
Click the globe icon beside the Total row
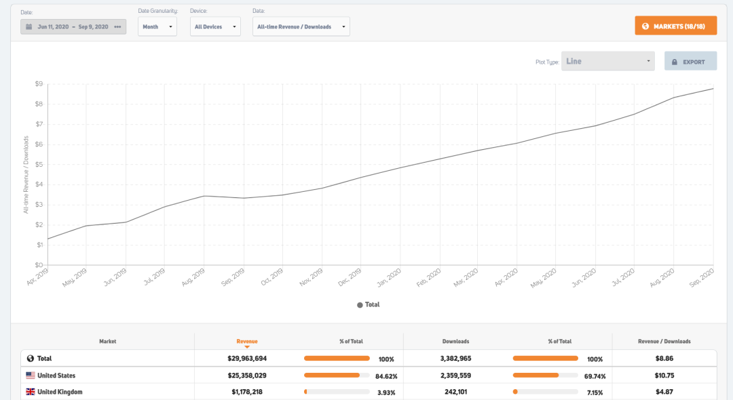click(31, 359)
